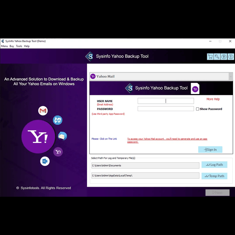Focus the Password input field
The width and height of the screenshot is (235, 235).
(166, 109)
